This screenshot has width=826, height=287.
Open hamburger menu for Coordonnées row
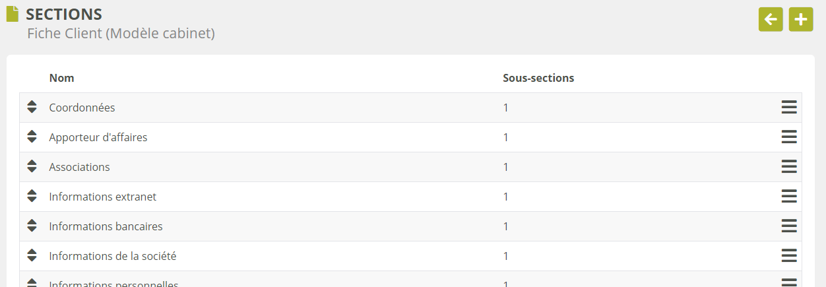[x=789, y=108]
